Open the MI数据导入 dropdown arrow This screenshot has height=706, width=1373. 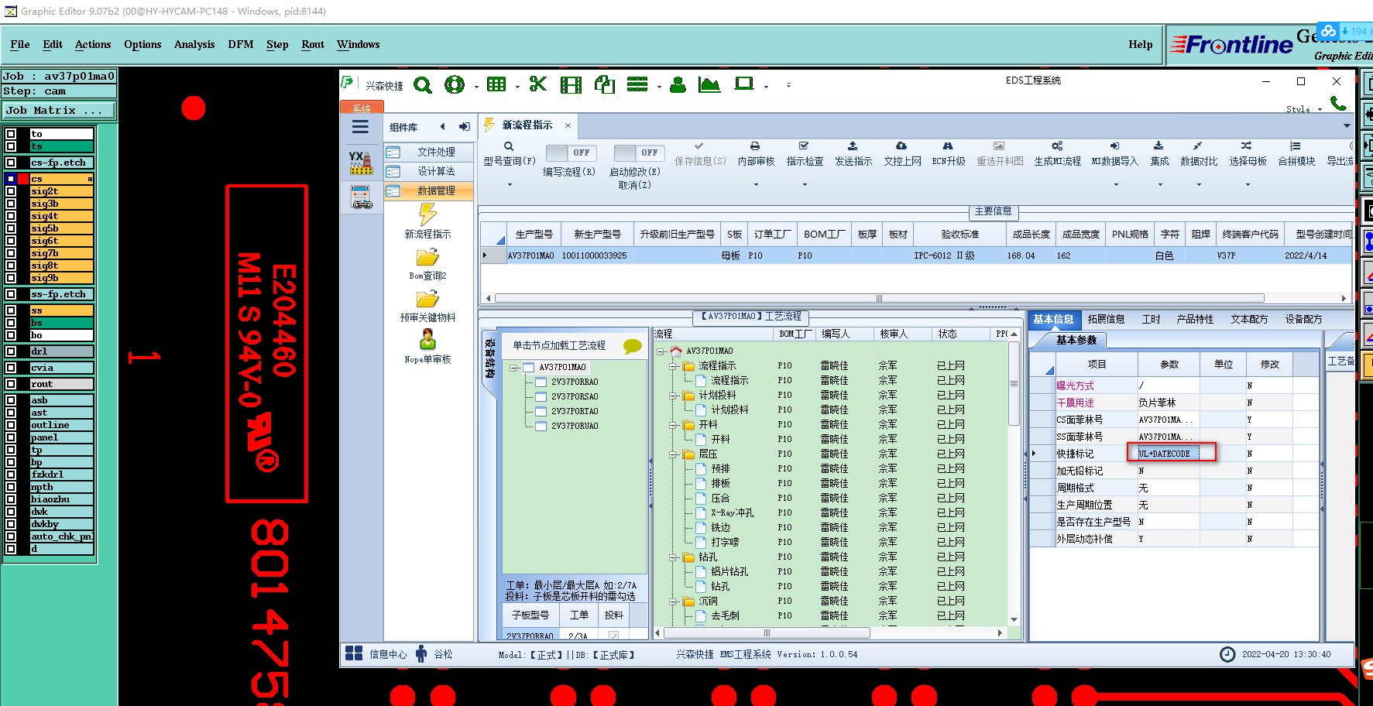coord(1115,185)
